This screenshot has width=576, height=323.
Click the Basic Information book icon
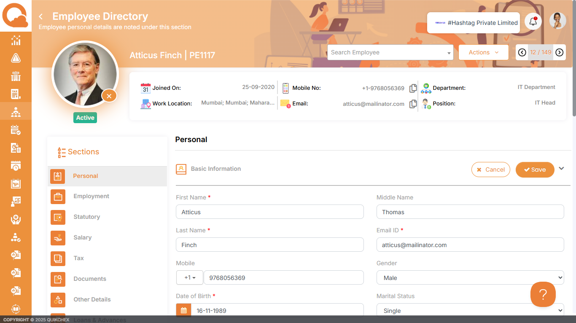click(x=181, y=169)
